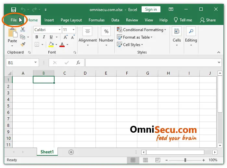227x168 pixels.
Task: Switch to the Home tab
Action: 32,20
